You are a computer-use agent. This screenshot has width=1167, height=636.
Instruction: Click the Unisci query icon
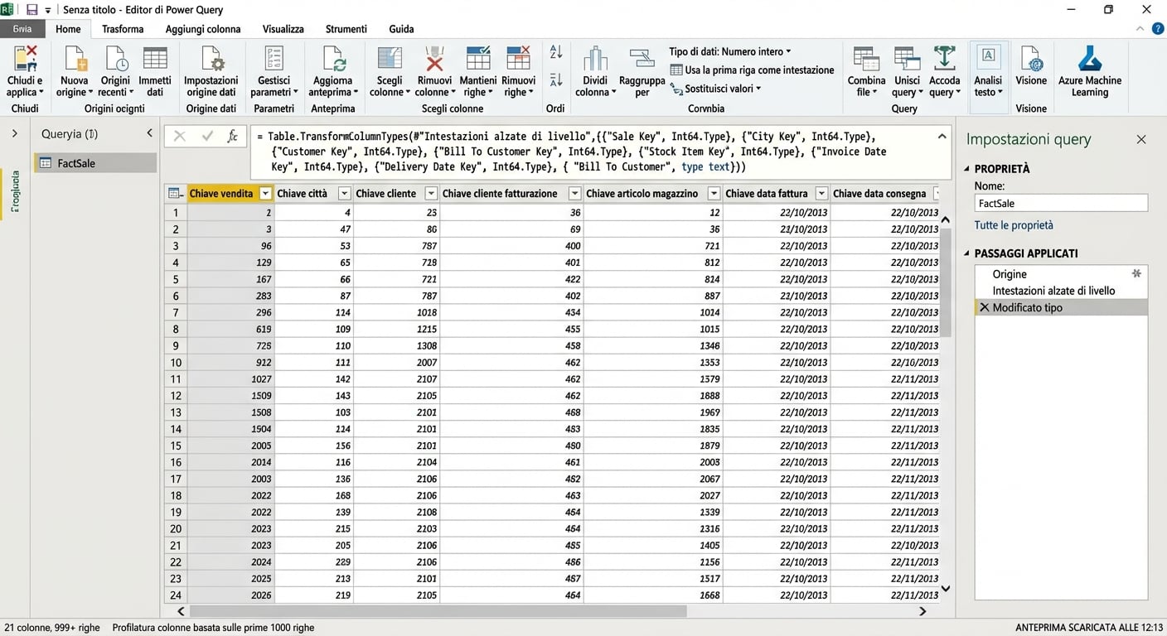tap(907, 59)
